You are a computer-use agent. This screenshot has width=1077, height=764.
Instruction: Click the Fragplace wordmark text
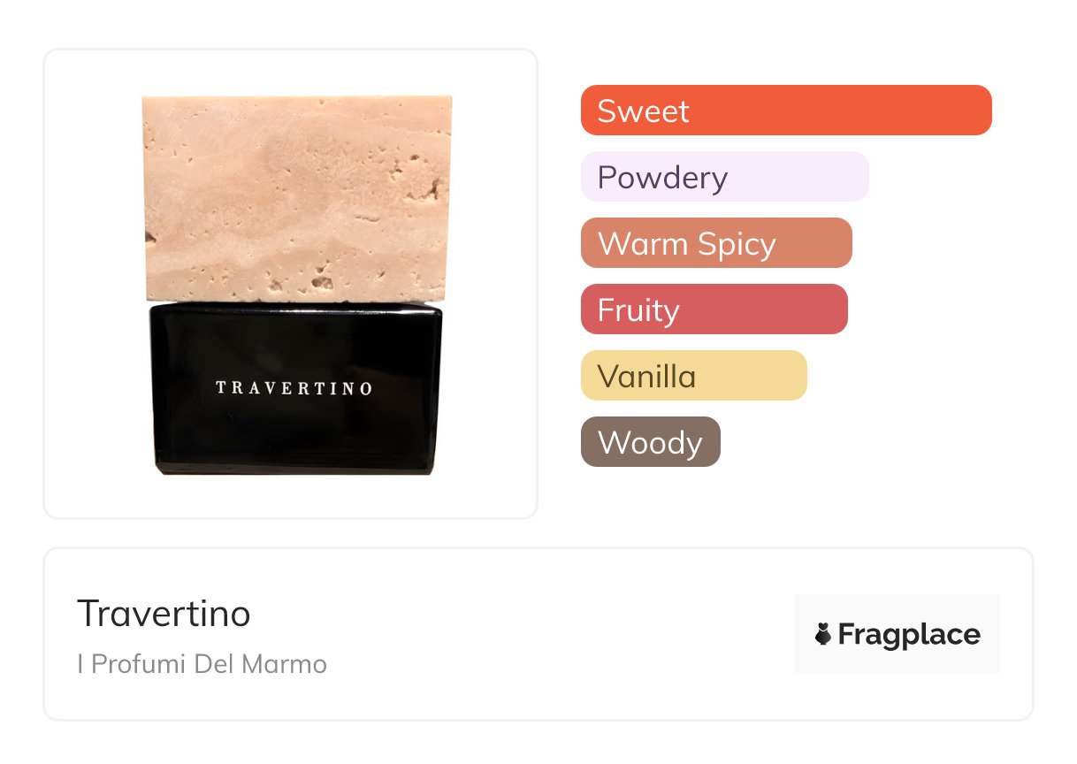click(909, 634)
